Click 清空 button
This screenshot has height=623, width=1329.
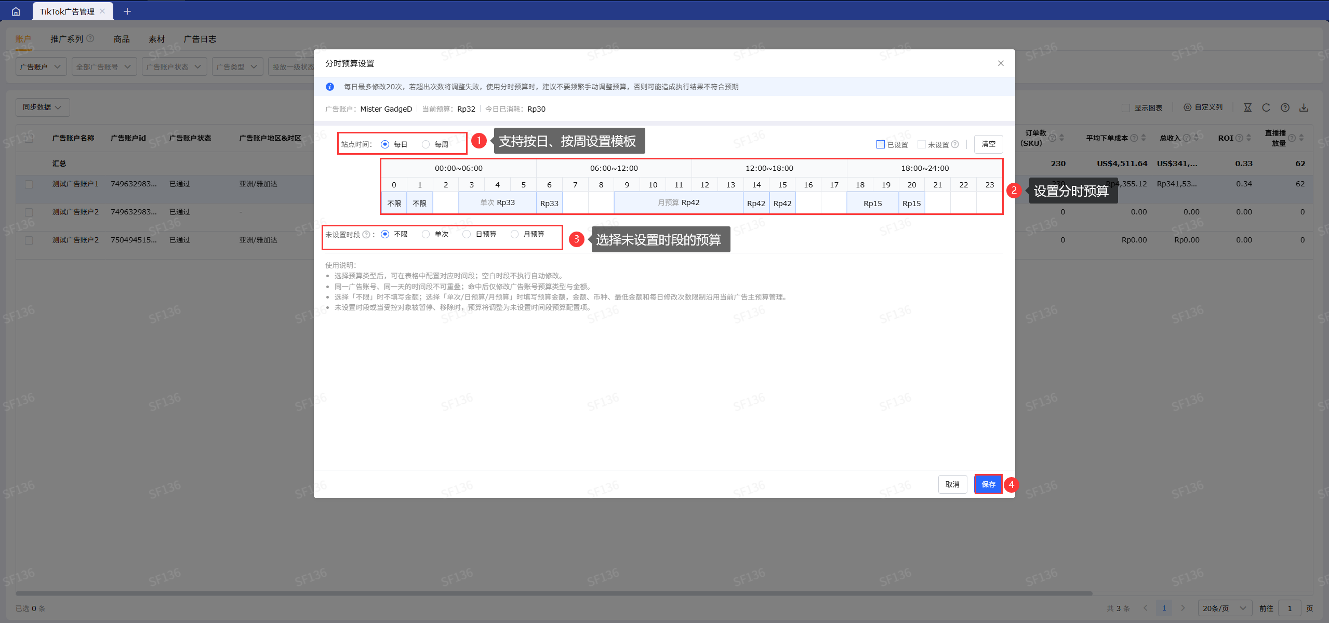(x=988, y=144)
